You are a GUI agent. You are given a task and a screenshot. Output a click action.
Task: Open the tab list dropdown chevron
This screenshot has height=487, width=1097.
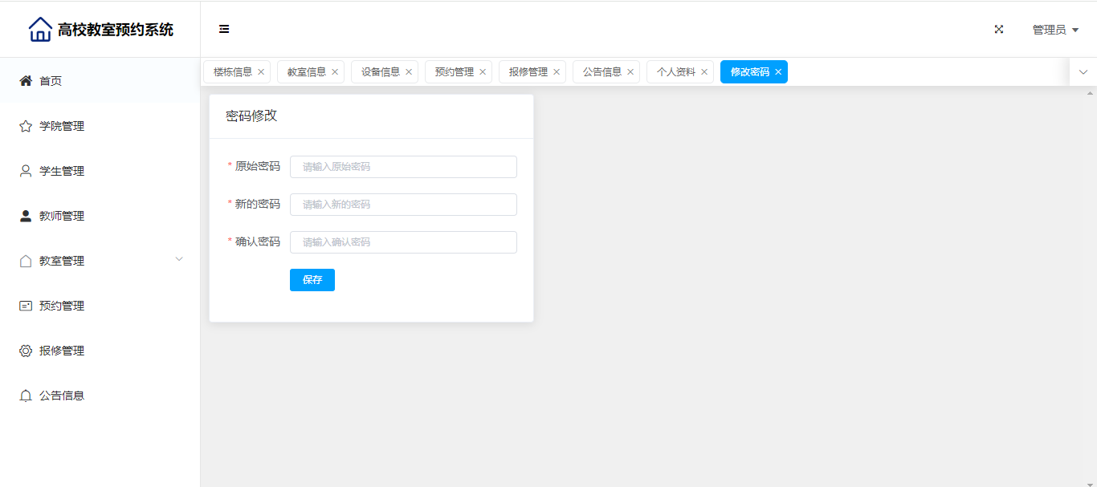pos(1083,72)
